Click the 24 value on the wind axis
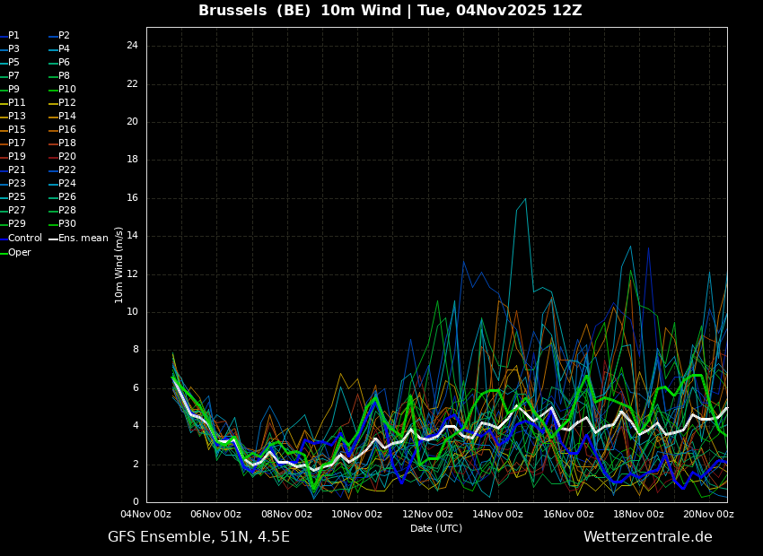763x556 pixels. click(x=132, y=46)
